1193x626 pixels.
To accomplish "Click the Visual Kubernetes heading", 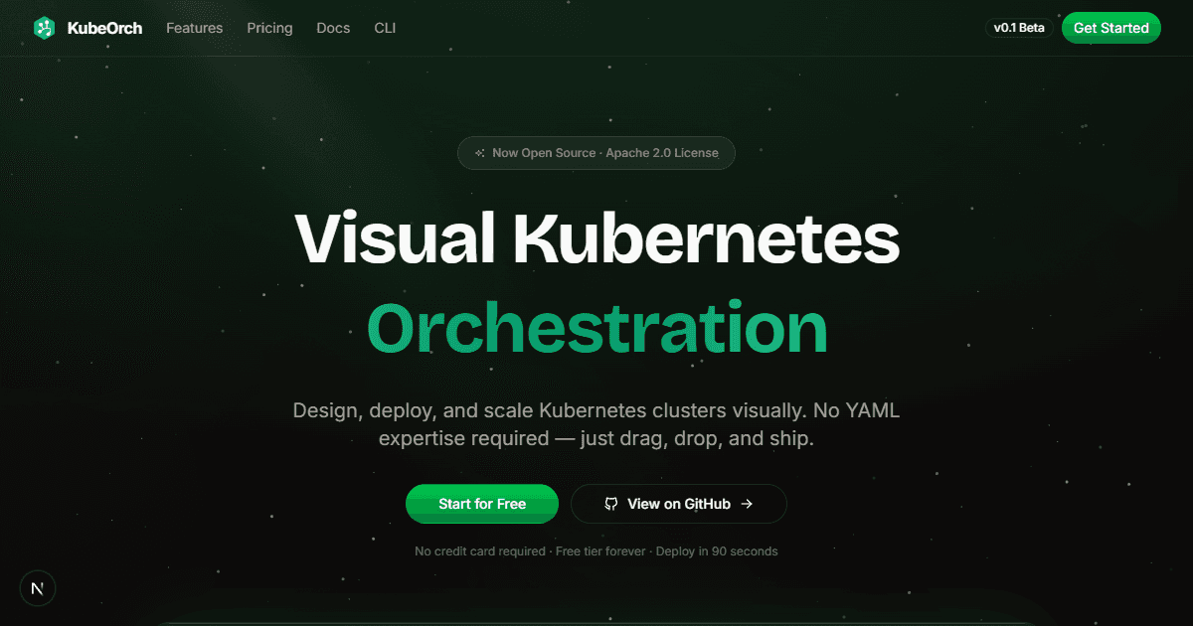I will click(x=596, y=238).
